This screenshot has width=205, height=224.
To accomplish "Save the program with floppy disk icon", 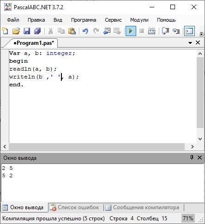I will [x=27, y=31].
